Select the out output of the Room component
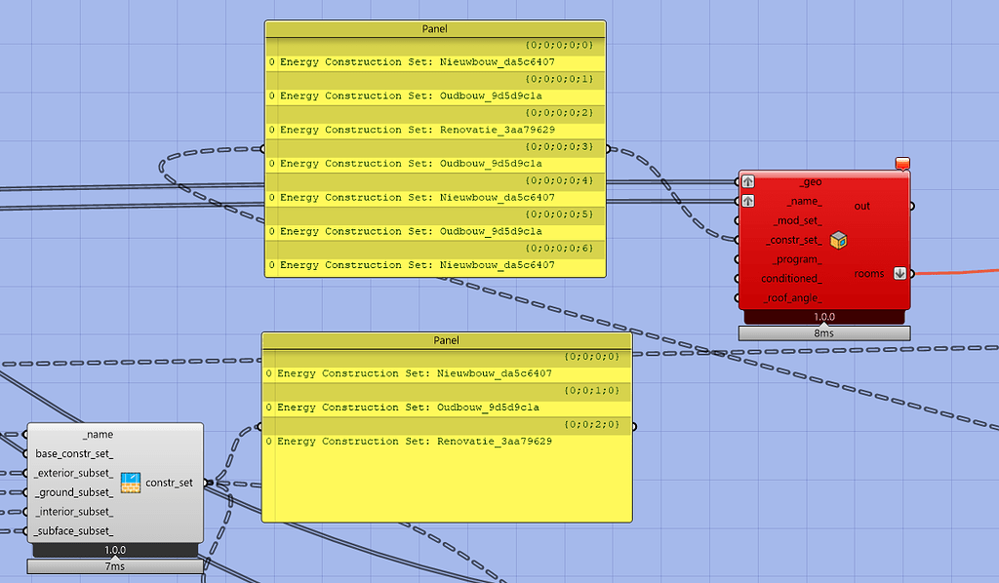The width and height of the screenshot is (999, 583). pyautogui.click(x=860, y=206)
